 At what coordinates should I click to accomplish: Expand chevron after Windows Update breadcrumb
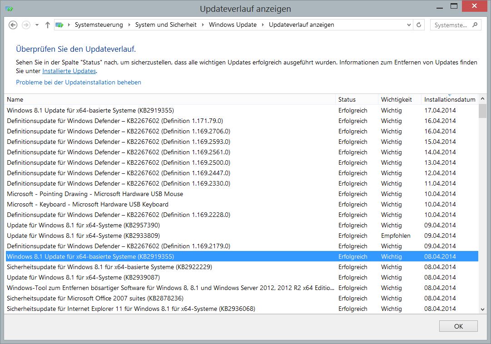click(263, 25)
